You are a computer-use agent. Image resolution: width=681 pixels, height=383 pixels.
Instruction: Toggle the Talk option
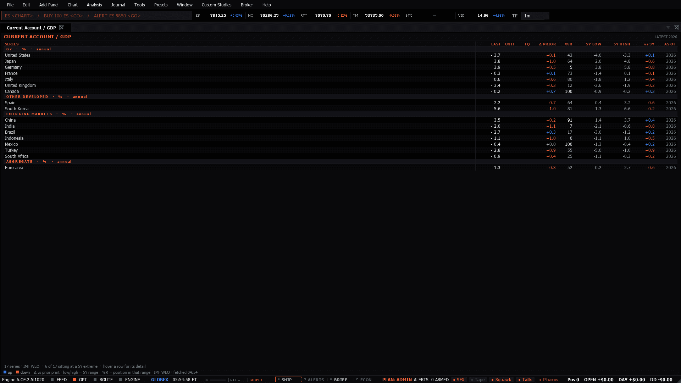pyautogui.click(x=525, y=380)
